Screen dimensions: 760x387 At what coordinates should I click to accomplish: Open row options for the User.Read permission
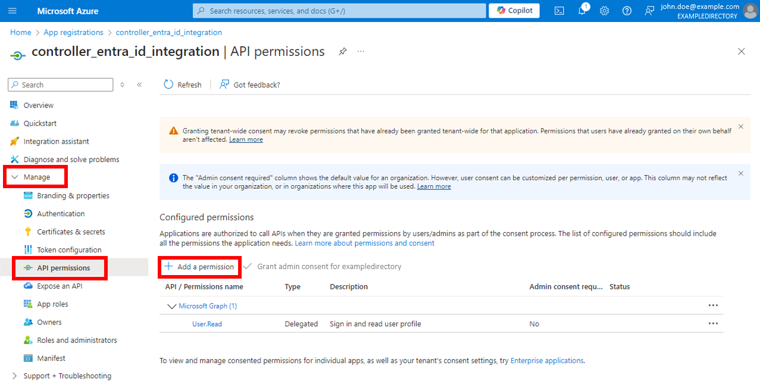713,323
